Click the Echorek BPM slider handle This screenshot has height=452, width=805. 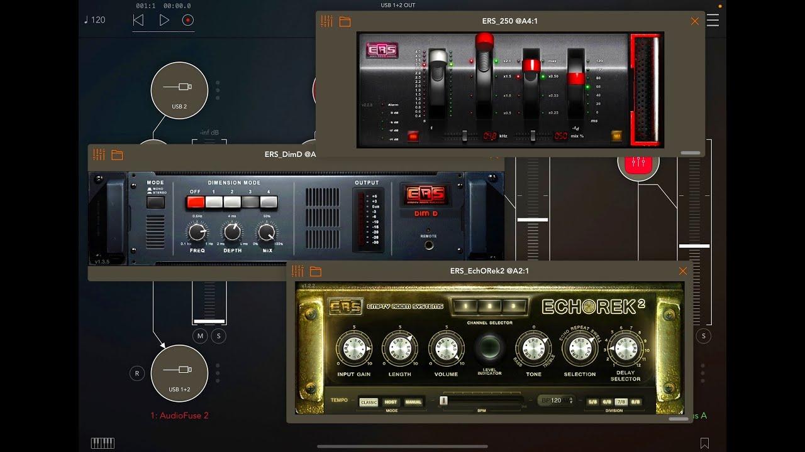(x=444, y=401)
